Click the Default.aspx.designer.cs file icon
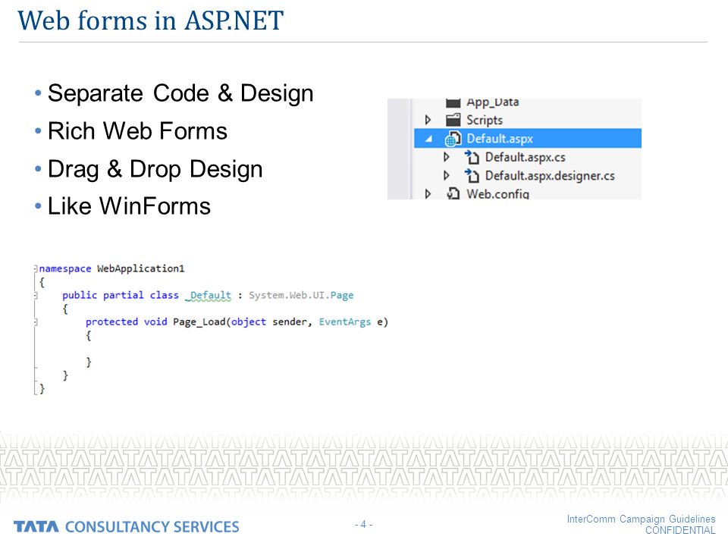The image size is (728, 546). pyautogui.click(x=472, y=176)
